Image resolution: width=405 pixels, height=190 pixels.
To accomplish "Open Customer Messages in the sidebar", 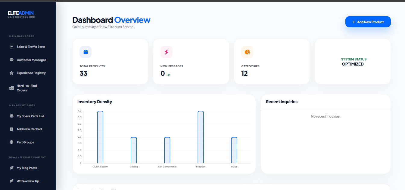I will click(31, 60).
